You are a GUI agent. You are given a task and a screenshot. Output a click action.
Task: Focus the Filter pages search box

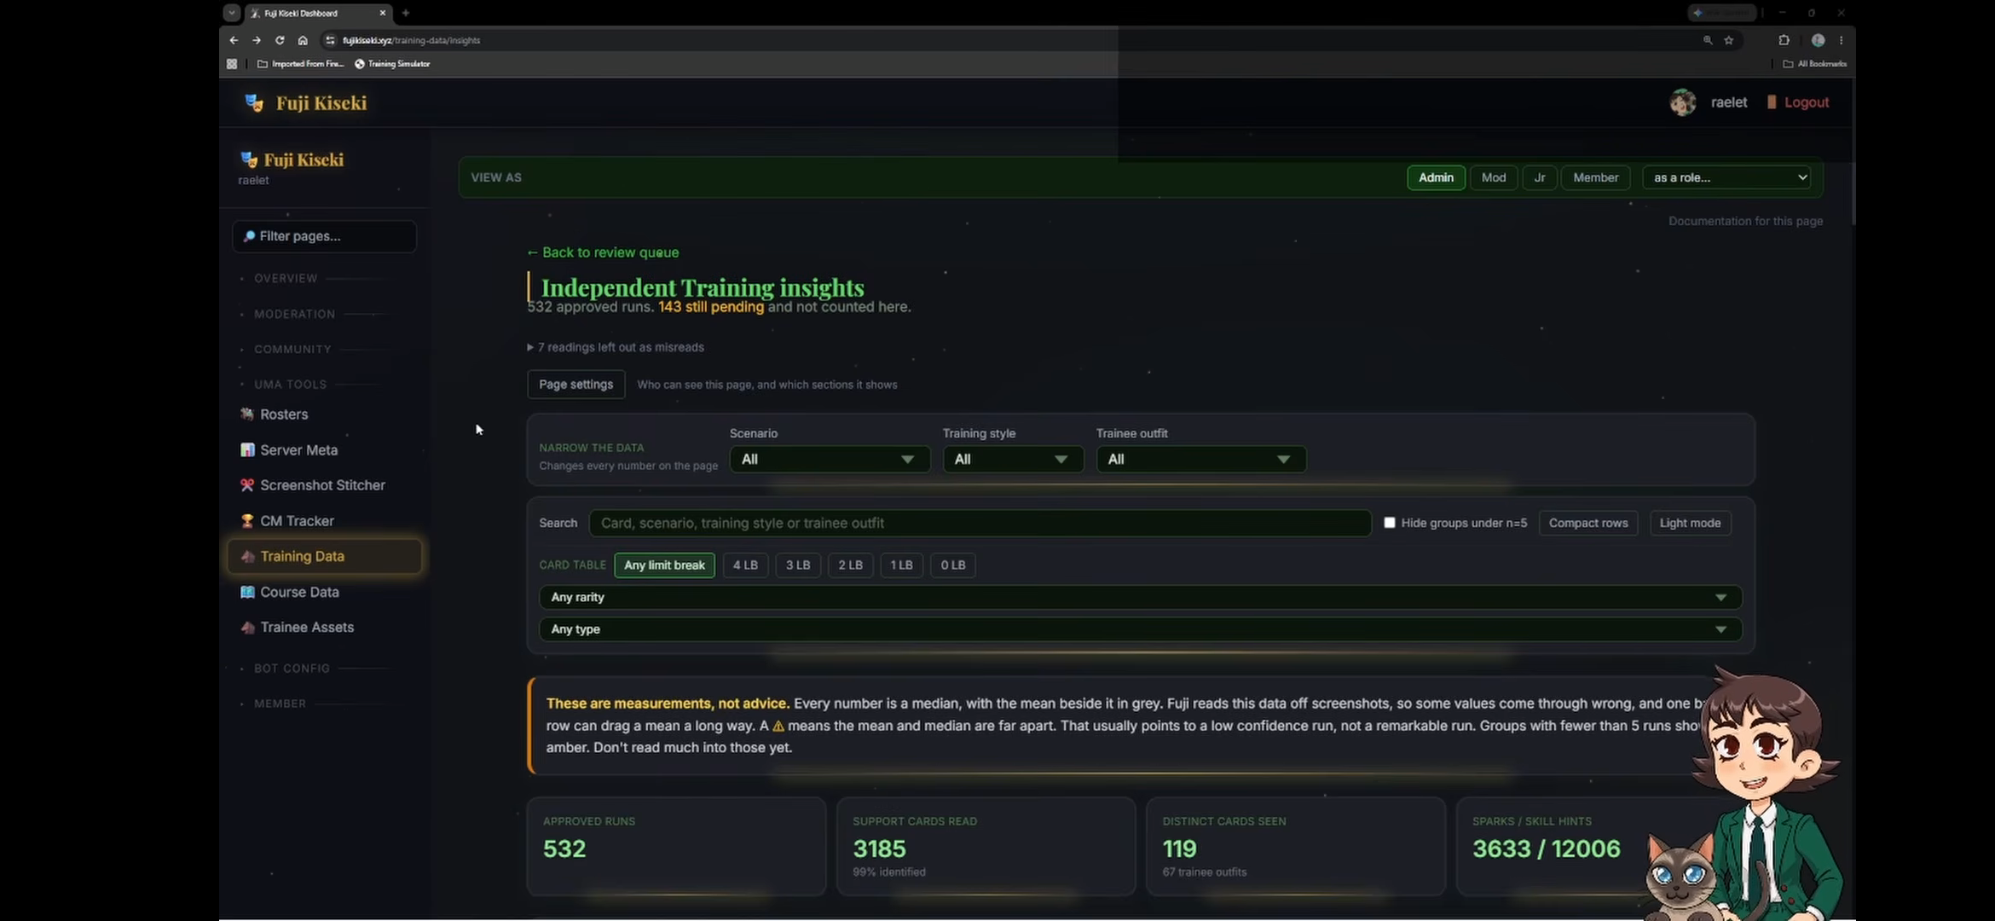click(x=325, y=236)
